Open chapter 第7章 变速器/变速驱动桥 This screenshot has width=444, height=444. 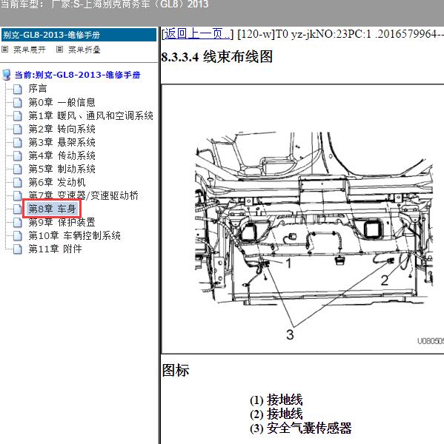click(84, 195)
